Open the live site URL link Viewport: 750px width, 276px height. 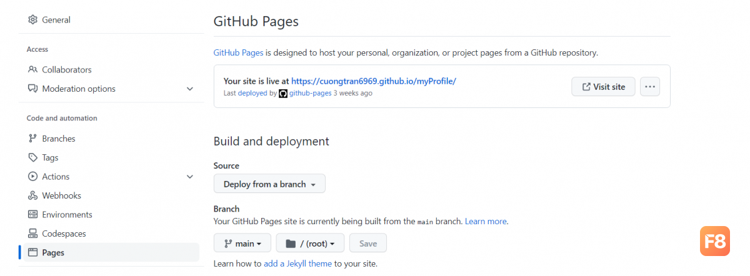pos(374,81)
